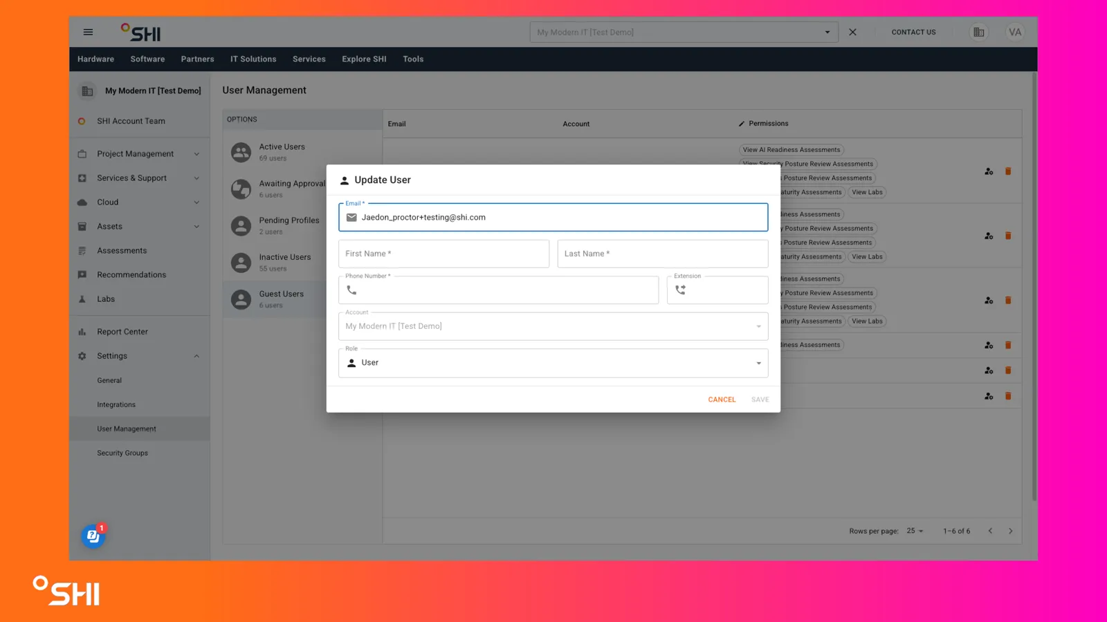Click the Extension field

pyautogui.click(x=717, y=290)
